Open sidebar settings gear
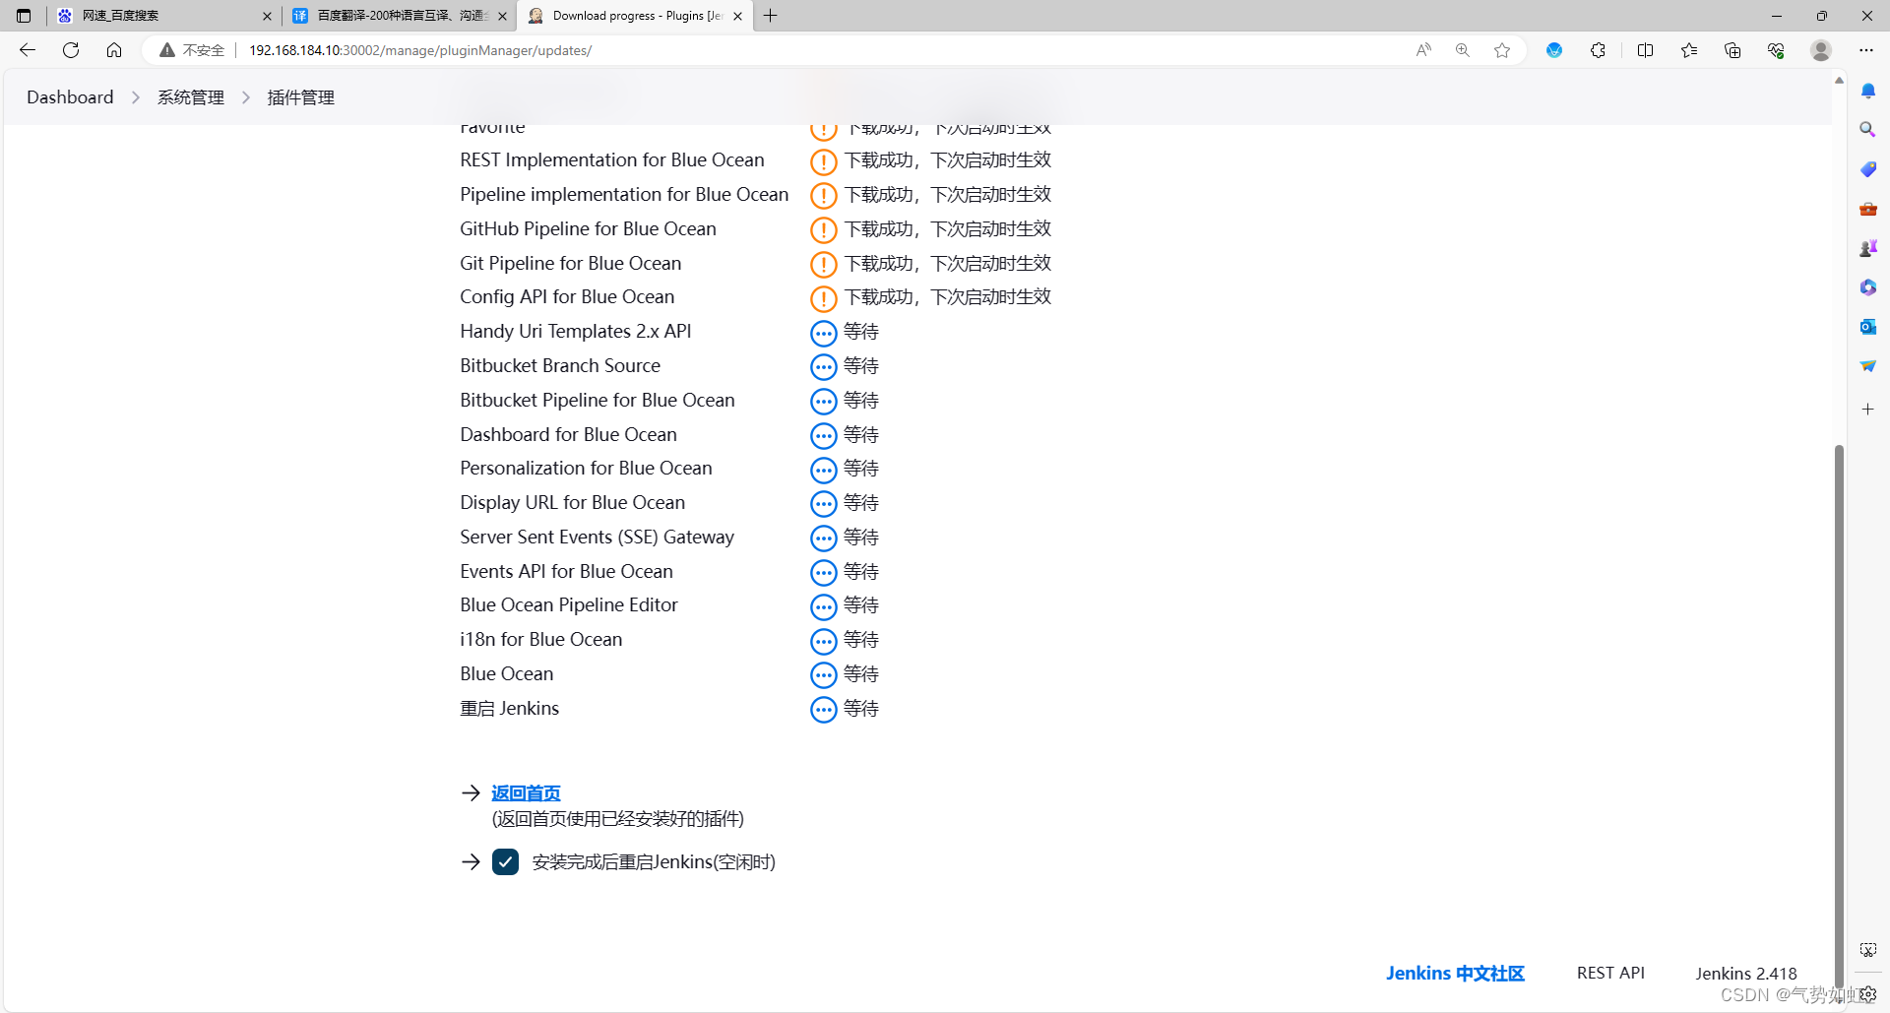 coord(1868,994)
